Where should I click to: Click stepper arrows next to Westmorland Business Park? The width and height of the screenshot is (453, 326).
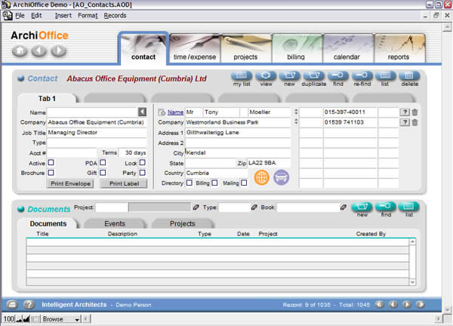(296, 121)
